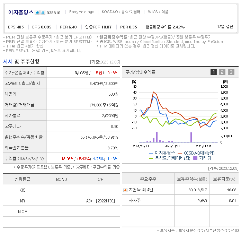Click the 업종PER 10.87 value
241x236 pixels.
pos(98,27)
